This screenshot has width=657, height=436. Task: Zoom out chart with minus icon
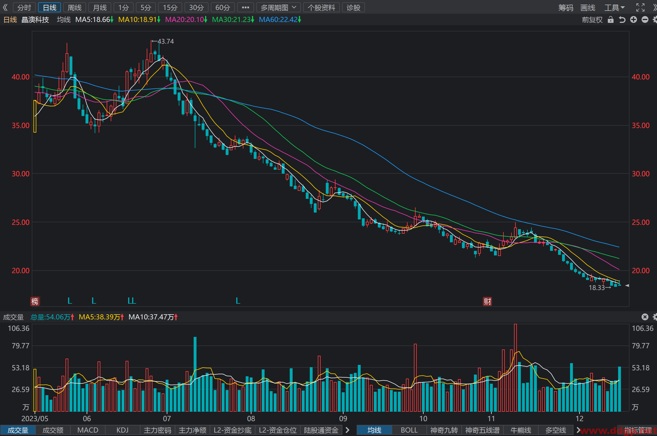(x=645, y=19)
